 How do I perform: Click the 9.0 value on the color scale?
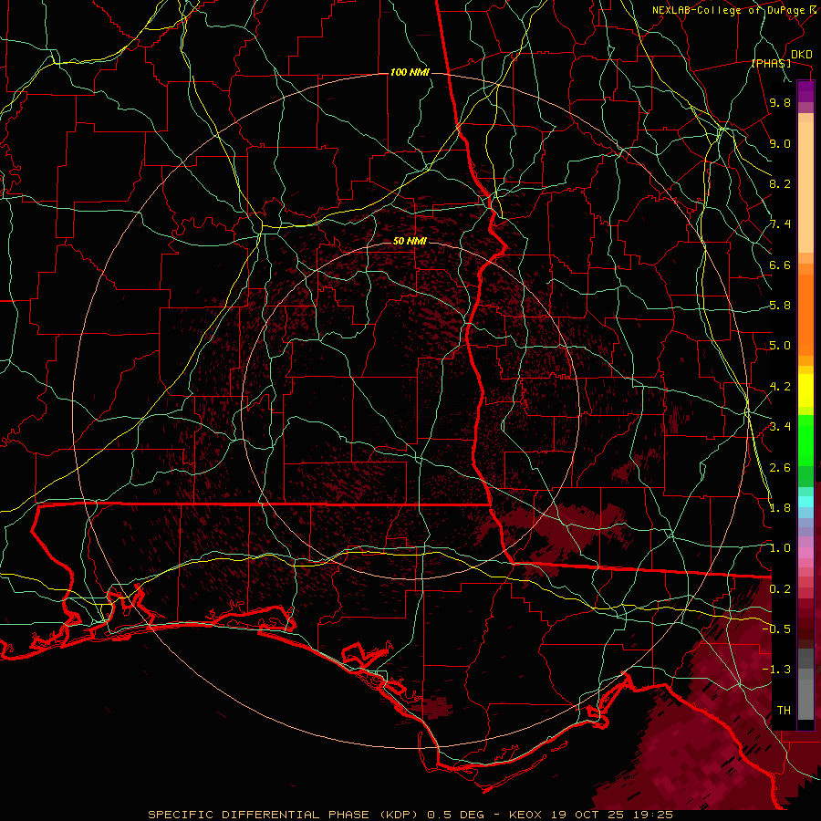pos(780,143)
